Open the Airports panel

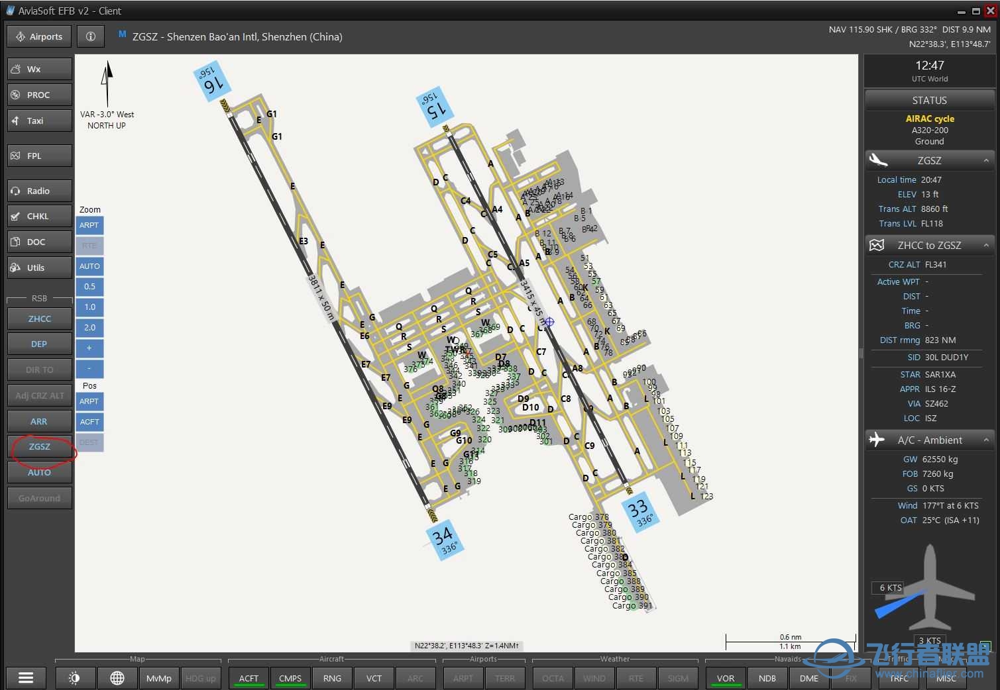click(38, 36)
